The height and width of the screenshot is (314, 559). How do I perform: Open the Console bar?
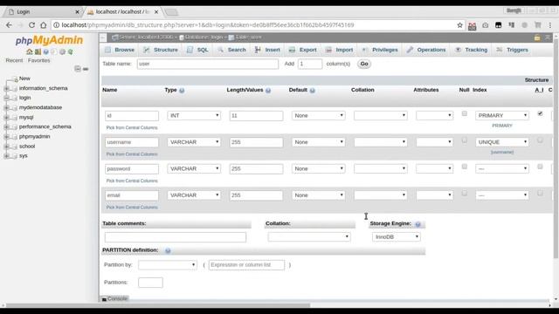click(x=114, y=298)
